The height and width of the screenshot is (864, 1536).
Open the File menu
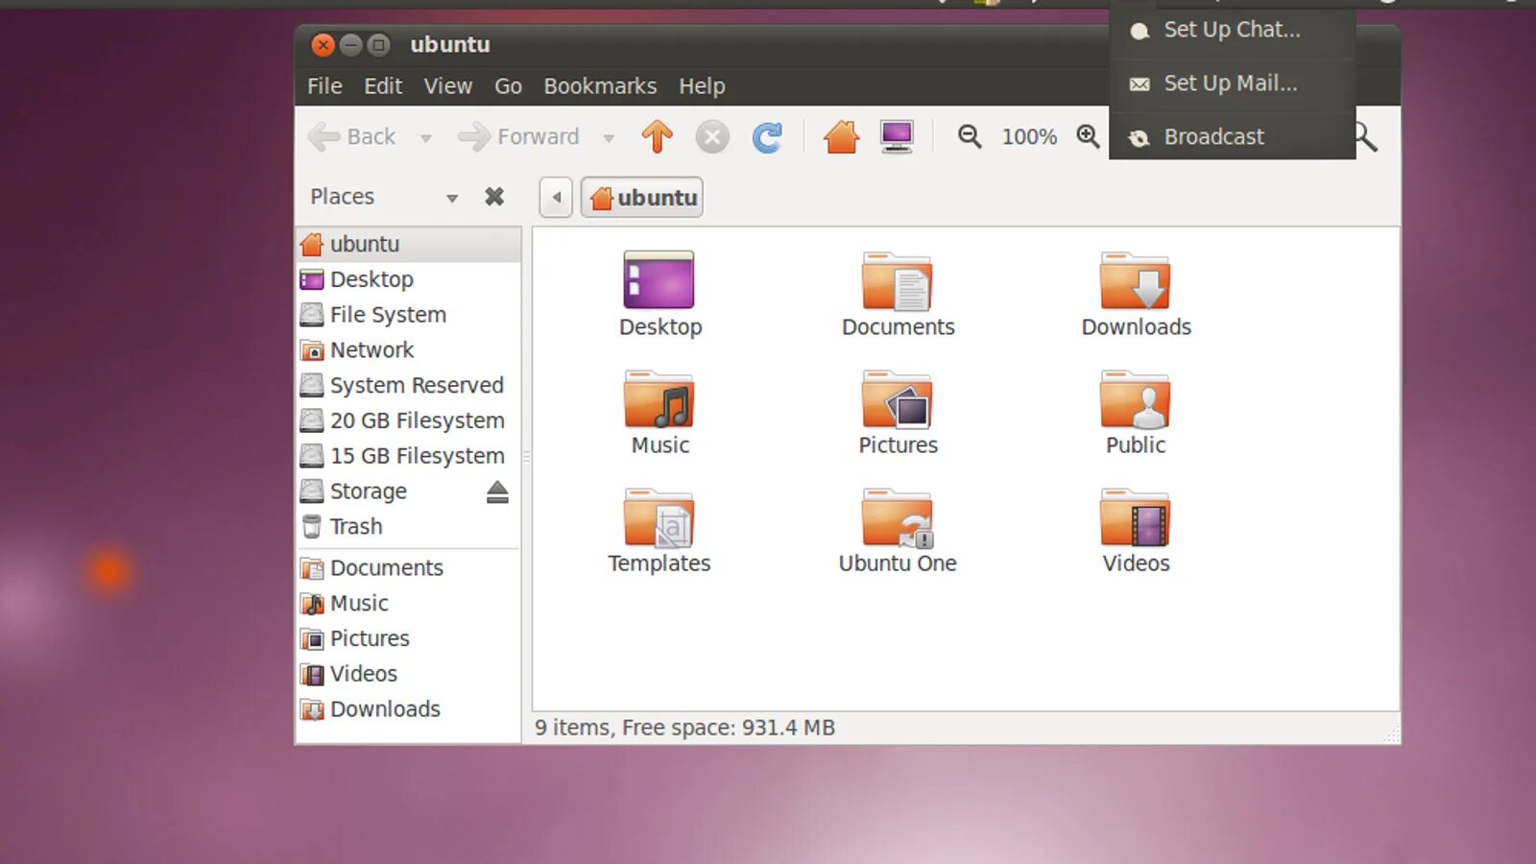click(324, 86)
